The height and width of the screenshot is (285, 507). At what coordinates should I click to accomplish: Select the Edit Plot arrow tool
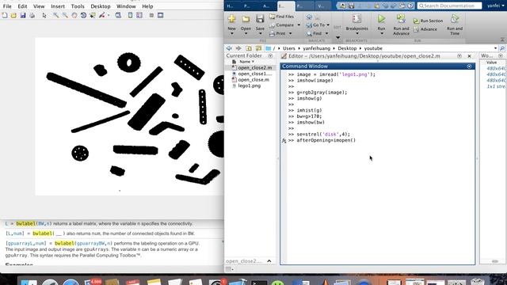point(44,15)
